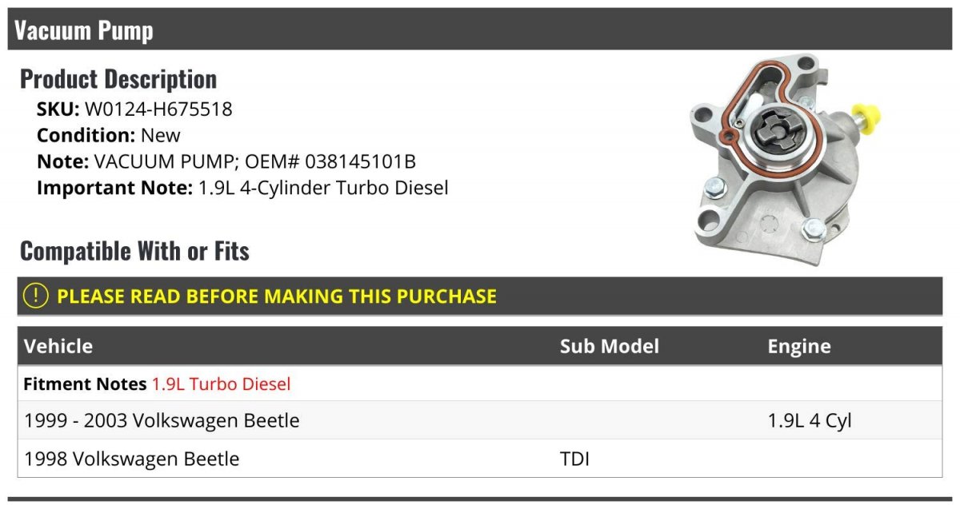
Task: Click the Please Read Before Purchase banner
Action: pos(277,296)
